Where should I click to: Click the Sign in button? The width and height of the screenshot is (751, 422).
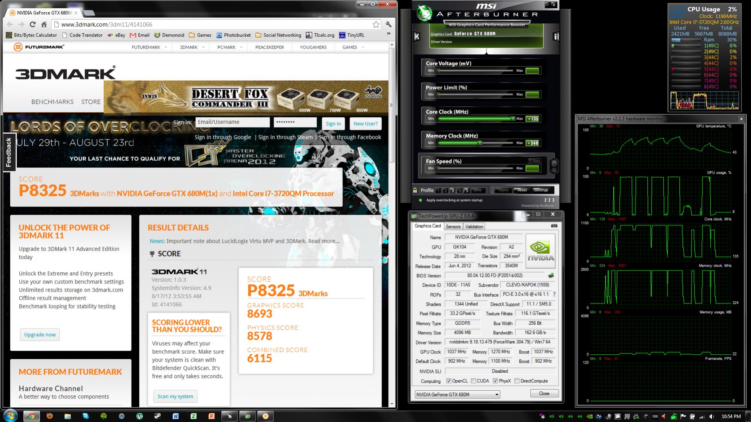[333, 124]
